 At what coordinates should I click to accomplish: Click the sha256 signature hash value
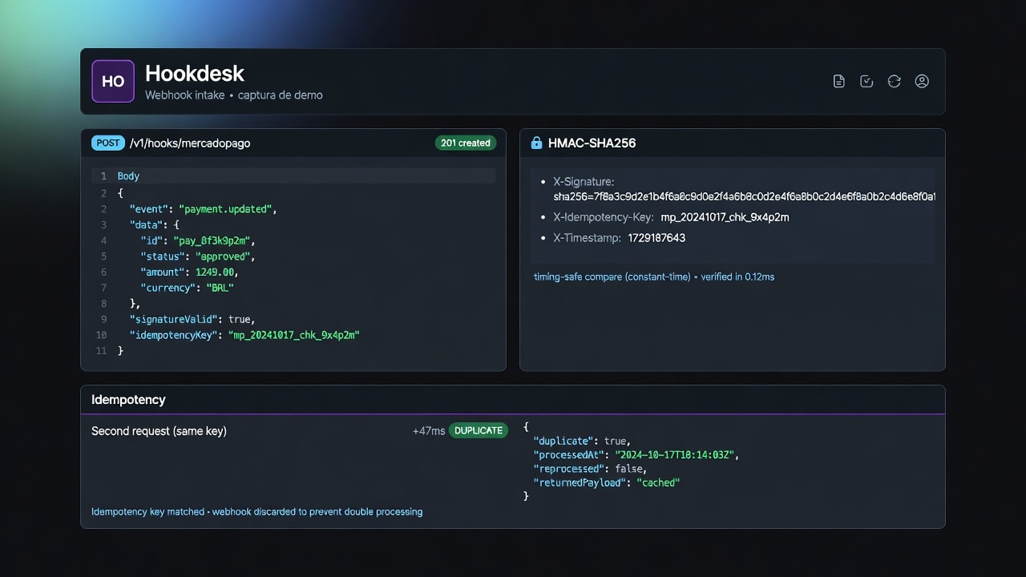(x=744, y=196)
